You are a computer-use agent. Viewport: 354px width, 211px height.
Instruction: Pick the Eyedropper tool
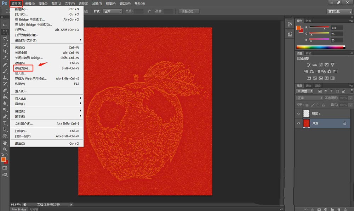click(5, 57)
